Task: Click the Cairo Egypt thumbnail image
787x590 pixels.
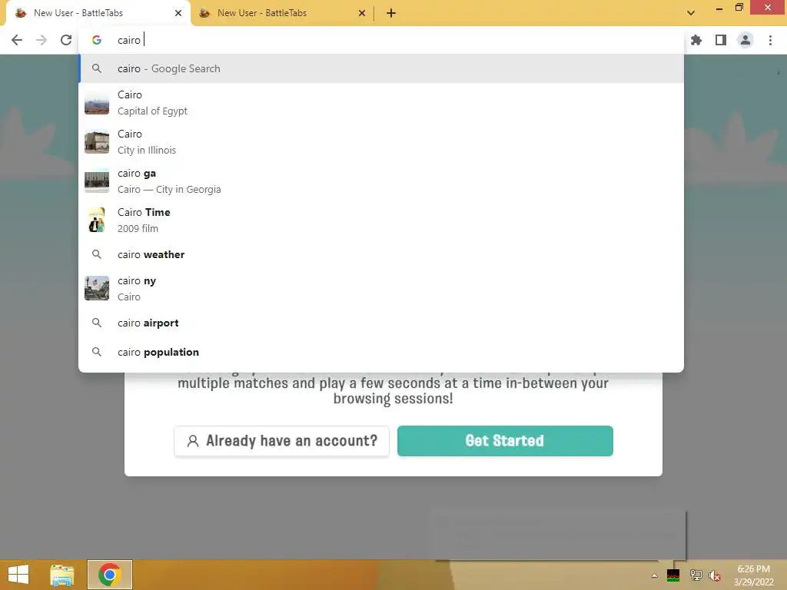Action: [97, 103]
